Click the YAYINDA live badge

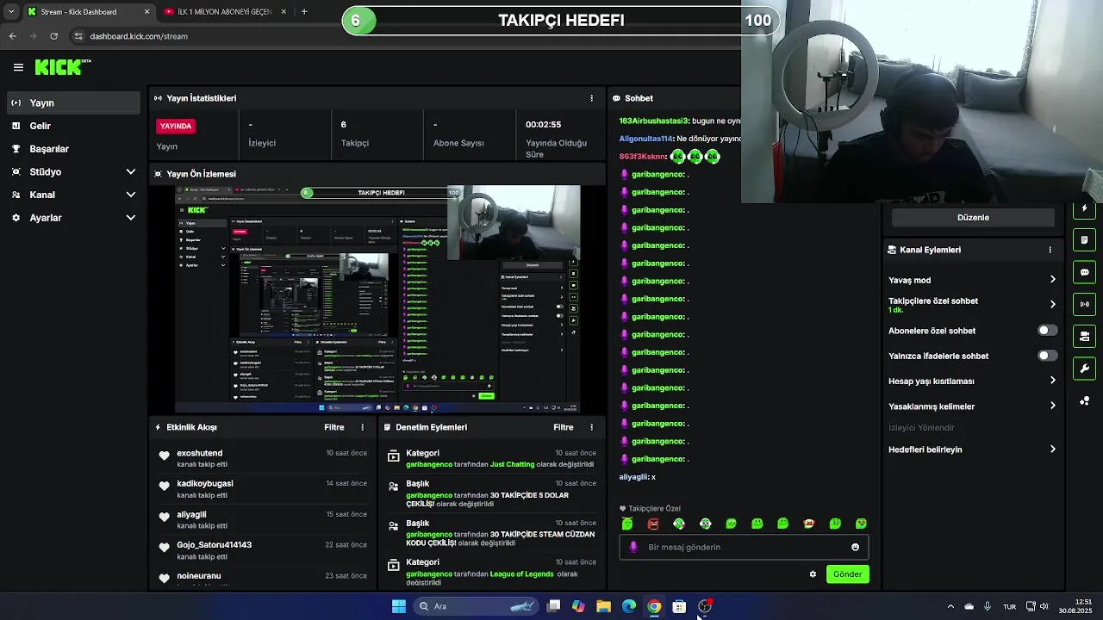(x=176, y=126)
